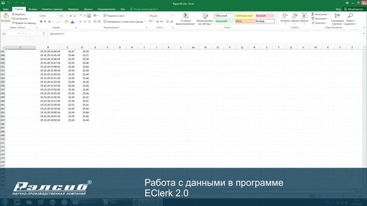Apply the Плохой pink cell style
Screen dimensions: 367x206
(x=265, y=15)
